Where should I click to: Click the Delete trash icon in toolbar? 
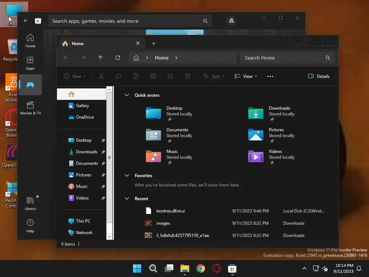(x=187, y=76)
